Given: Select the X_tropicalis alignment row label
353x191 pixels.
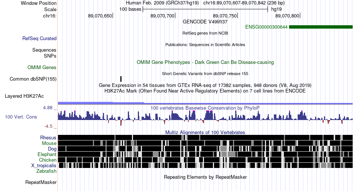Looking at the screenshot, I should [44, 166].
